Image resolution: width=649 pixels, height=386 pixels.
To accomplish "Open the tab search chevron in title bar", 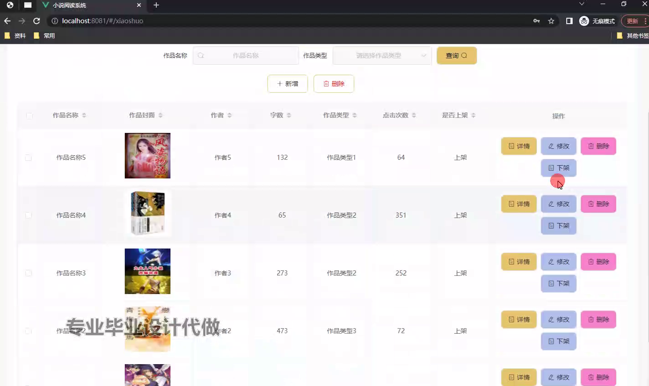I will [x=582, y=4].
